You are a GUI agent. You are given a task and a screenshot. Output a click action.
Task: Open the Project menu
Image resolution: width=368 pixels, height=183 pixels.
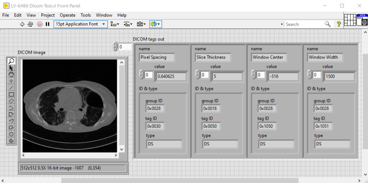pyautogui.click(x=48, y=15)
